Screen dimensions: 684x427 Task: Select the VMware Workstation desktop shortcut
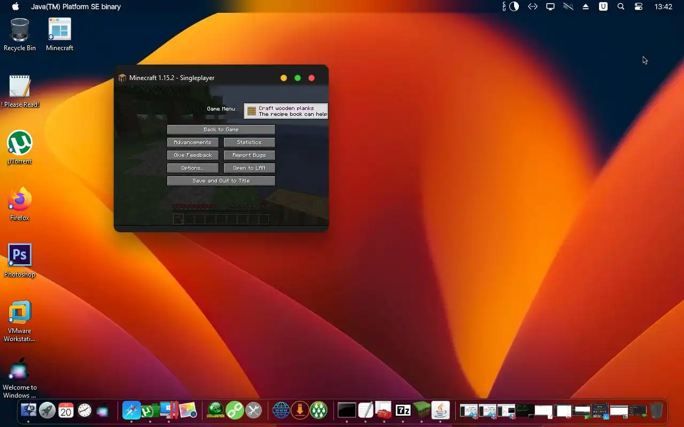point(20,321)
